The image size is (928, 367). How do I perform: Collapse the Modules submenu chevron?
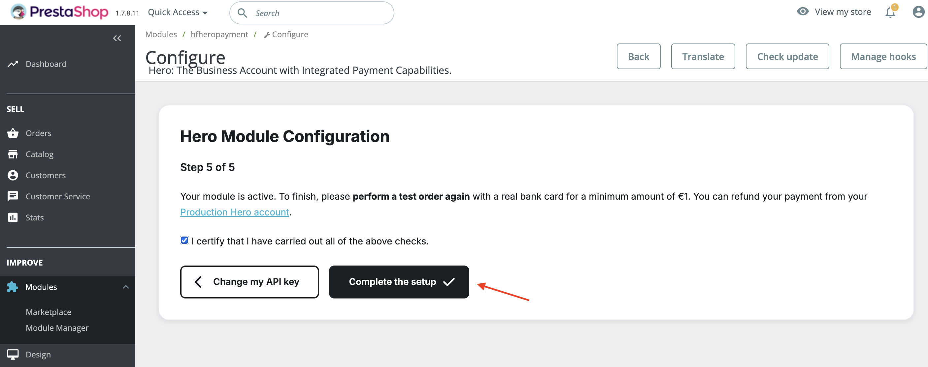[126, 287]
